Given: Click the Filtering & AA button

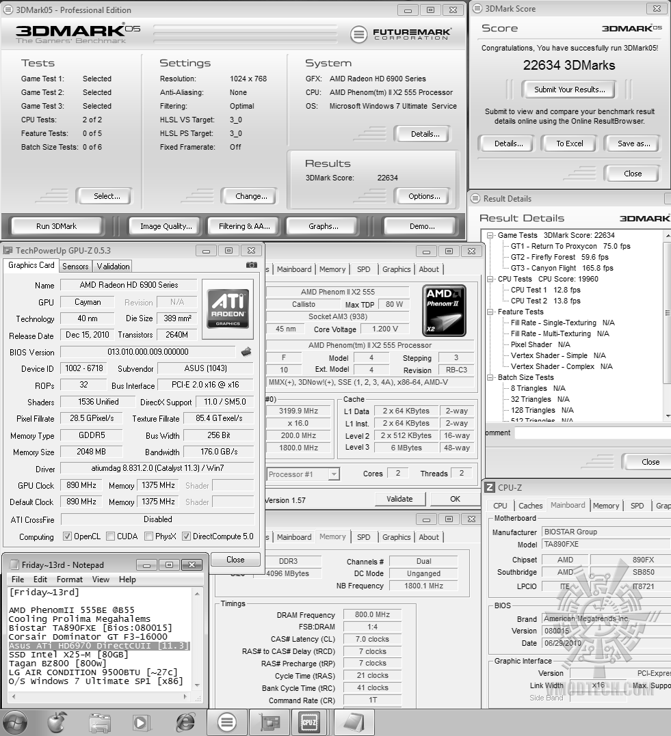Looking at the screenshot, I should pyautogui.click(x=244, y=226).
